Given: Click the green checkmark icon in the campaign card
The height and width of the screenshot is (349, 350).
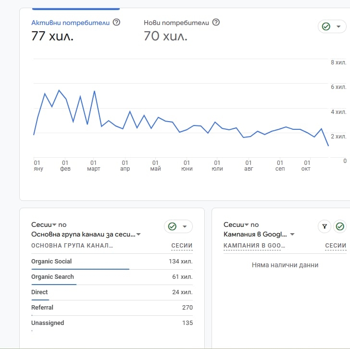Looking at the screenshot, I should 340,226.
